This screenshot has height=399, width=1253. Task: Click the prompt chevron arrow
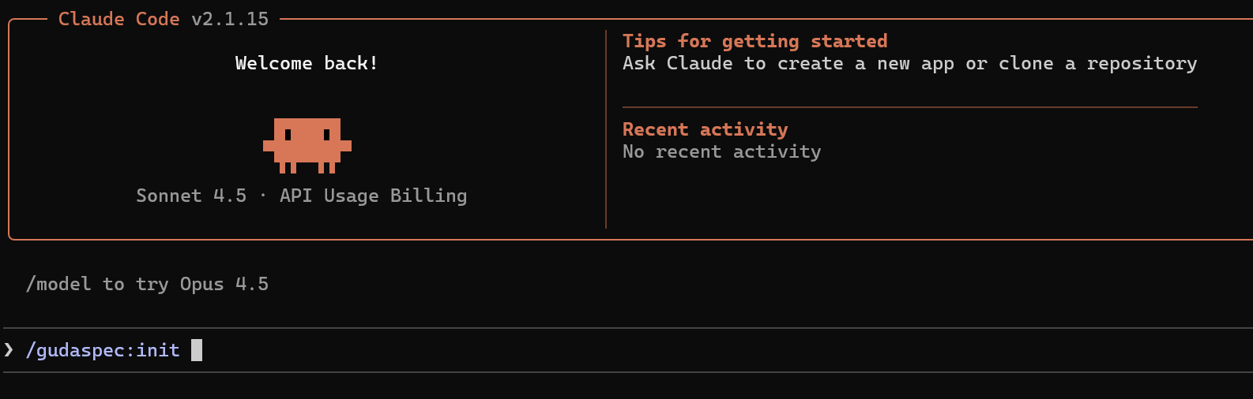click(x=9, y=350)
